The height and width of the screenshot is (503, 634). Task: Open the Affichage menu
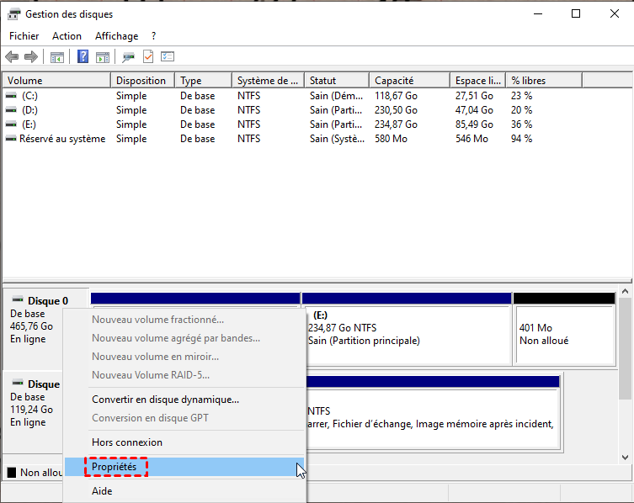116,36
